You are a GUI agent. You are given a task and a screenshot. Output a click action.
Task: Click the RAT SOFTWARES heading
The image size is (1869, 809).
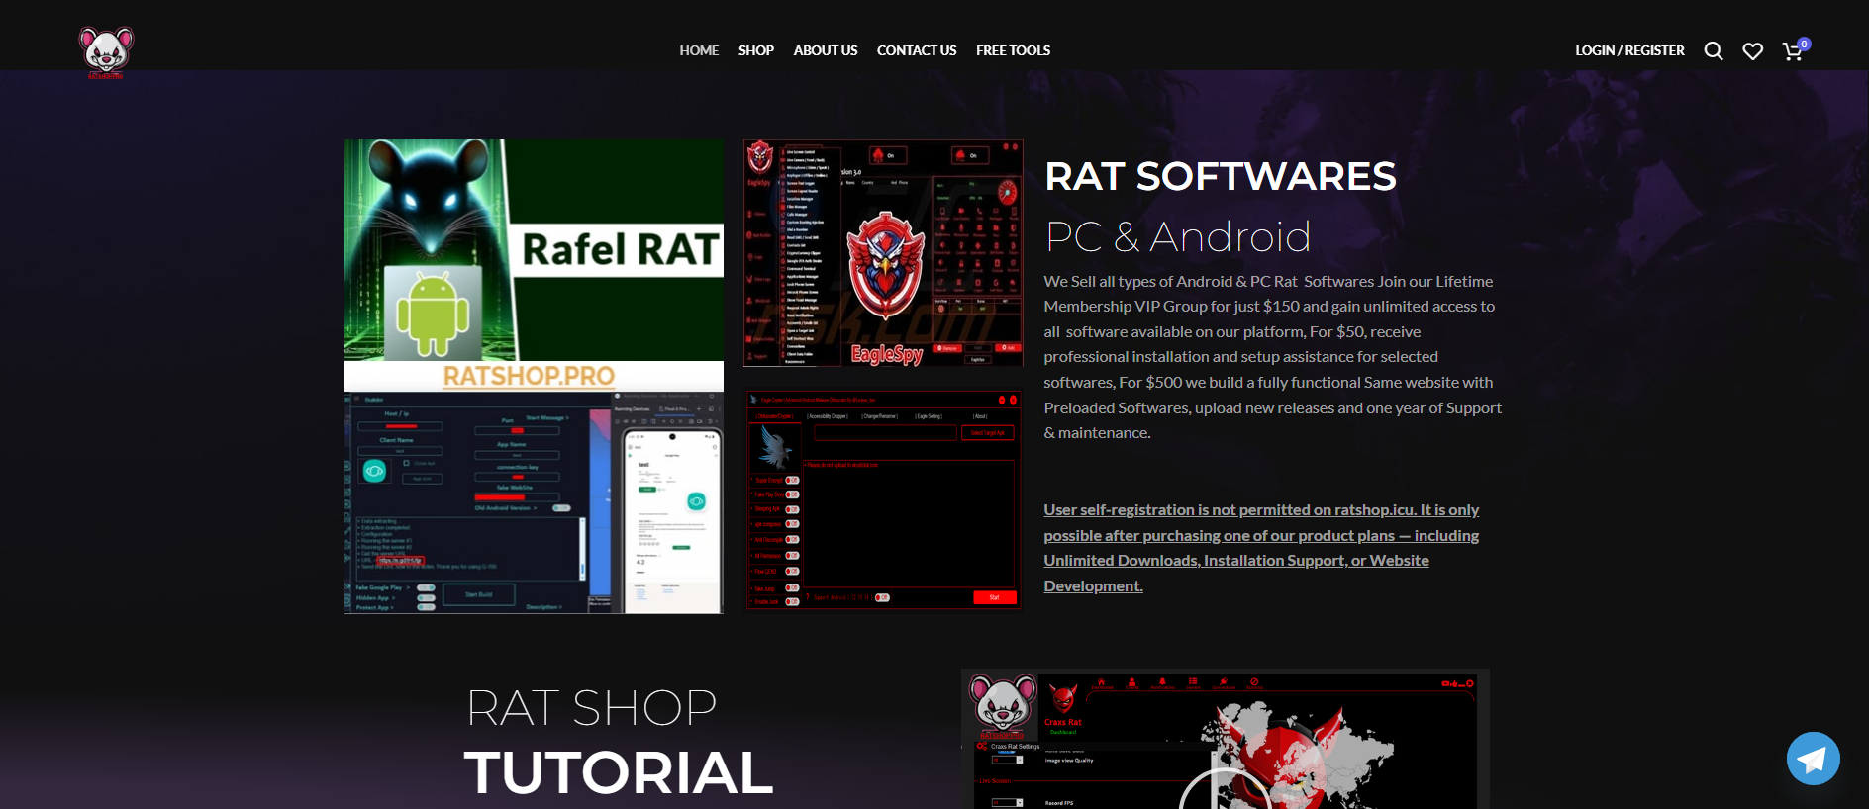tap(1221, 177)
